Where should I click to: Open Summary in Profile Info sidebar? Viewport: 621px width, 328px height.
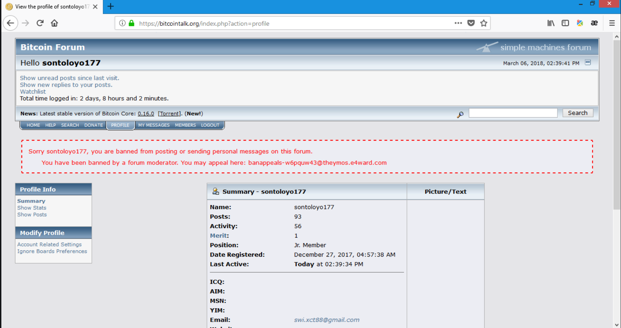tap(31, 201)
